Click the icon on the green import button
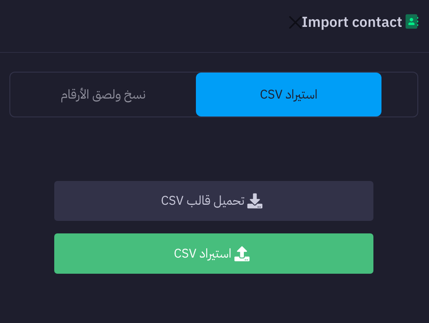Screen dimensions: 429x323 point(242,254)
